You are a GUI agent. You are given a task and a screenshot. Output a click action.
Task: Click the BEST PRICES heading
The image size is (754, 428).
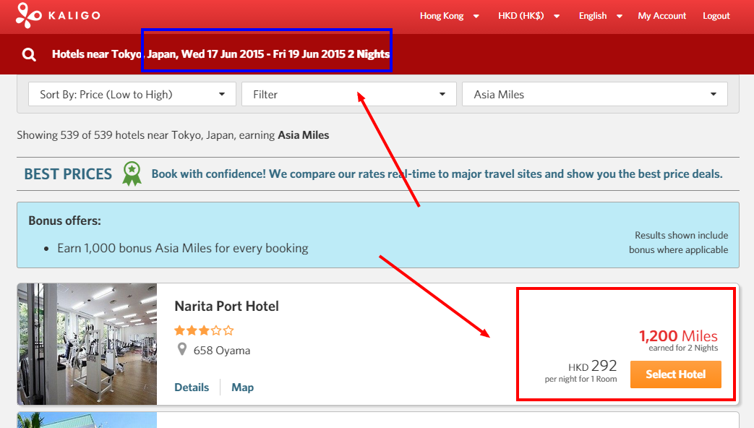coord(68,174)
